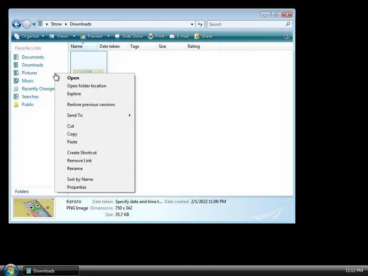Open Help with the blue question mark
The width and height of the screenshot is (368, 276).
point(286,36)
